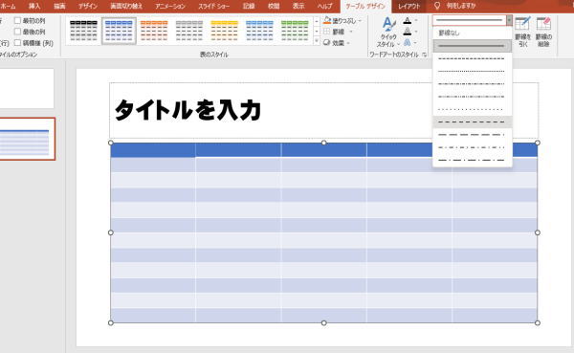Switch to the デザイン tab
This screenshot has height=353, width=574.
click(88, 7)
